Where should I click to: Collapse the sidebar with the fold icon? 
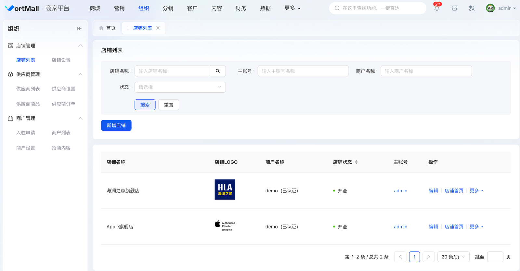coord(79,29)
